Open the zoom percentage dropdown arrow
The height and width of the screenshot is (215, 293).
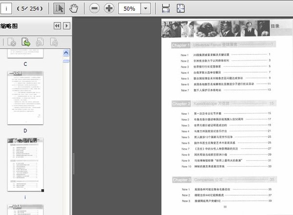click(146, 8)
